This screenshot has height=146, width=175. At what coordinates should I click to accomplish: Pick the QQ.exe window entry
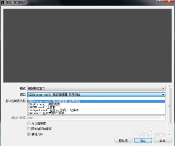click(x=96, y=113)
